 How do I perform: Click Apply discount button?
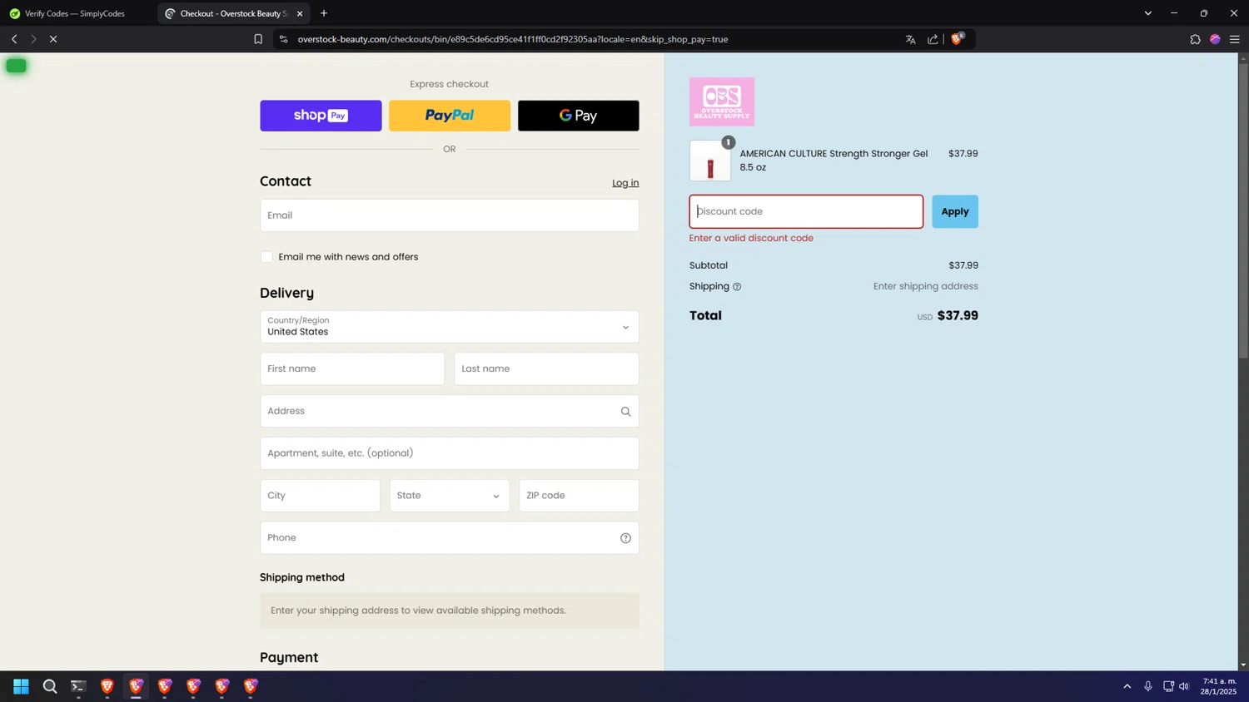tap(955, 211)
